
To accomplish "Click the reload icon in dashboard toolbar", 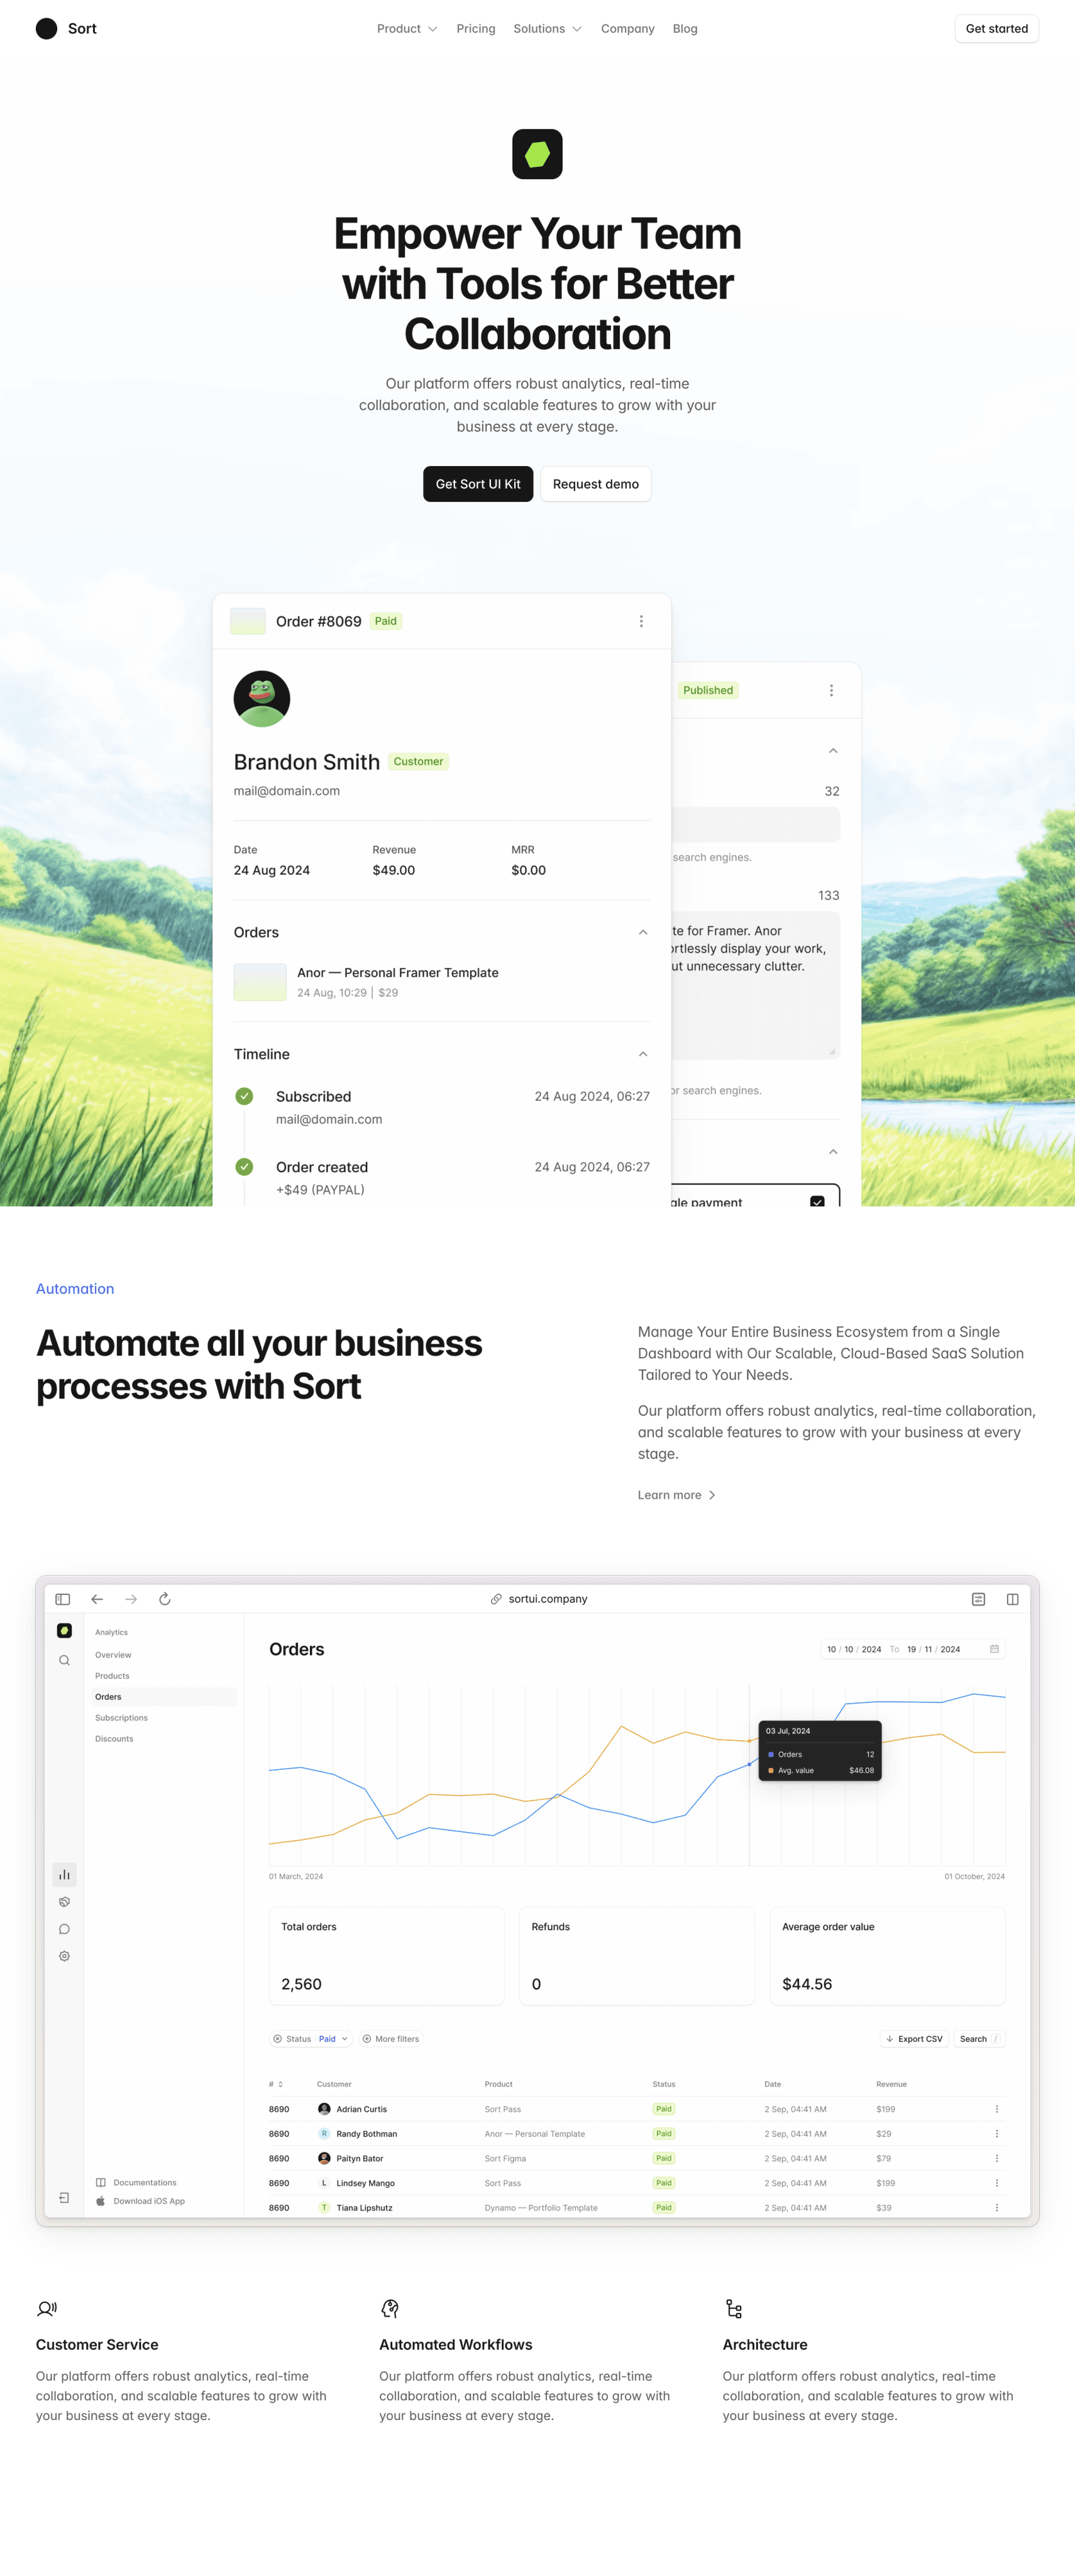I will (x=165, y=1599).
